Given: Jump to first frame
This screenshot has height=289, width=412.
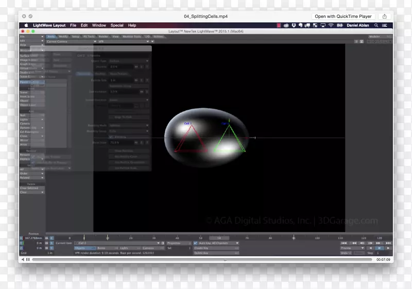Looking at the screenshot, I should (x=344, y=243).
